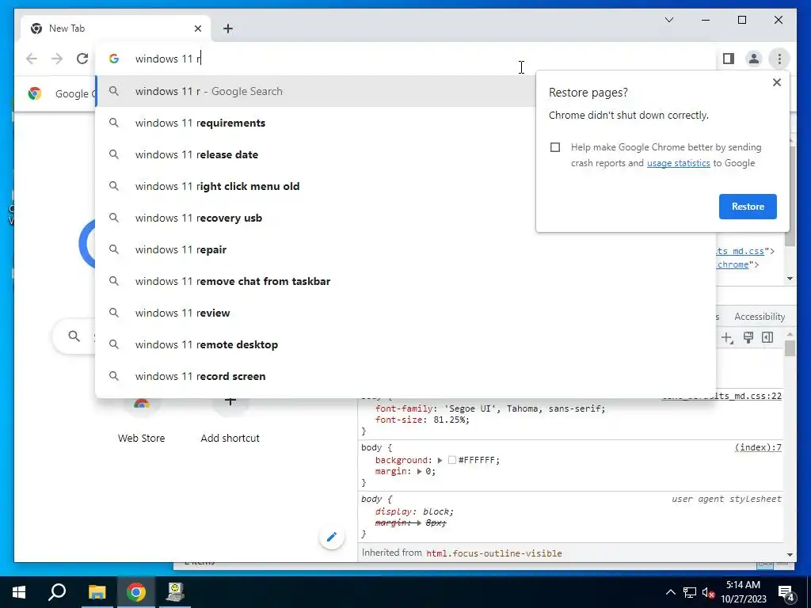Show hidden system tray icons

tap(670, 592)
